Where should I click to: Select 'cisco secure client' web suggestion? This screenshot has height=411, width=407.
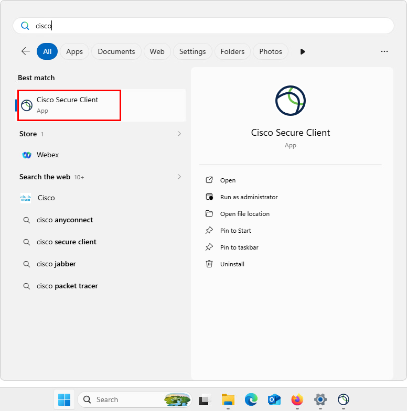click(x=102, y=242)
